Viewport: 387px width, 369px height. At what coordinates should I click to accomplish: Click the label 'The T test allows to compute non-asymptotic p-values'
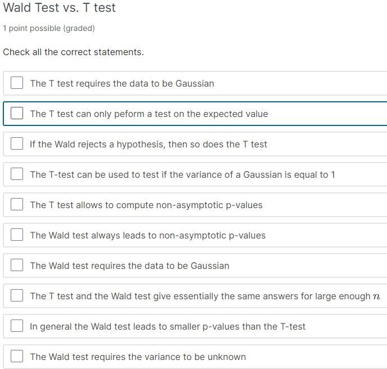[x=146, y=205]
